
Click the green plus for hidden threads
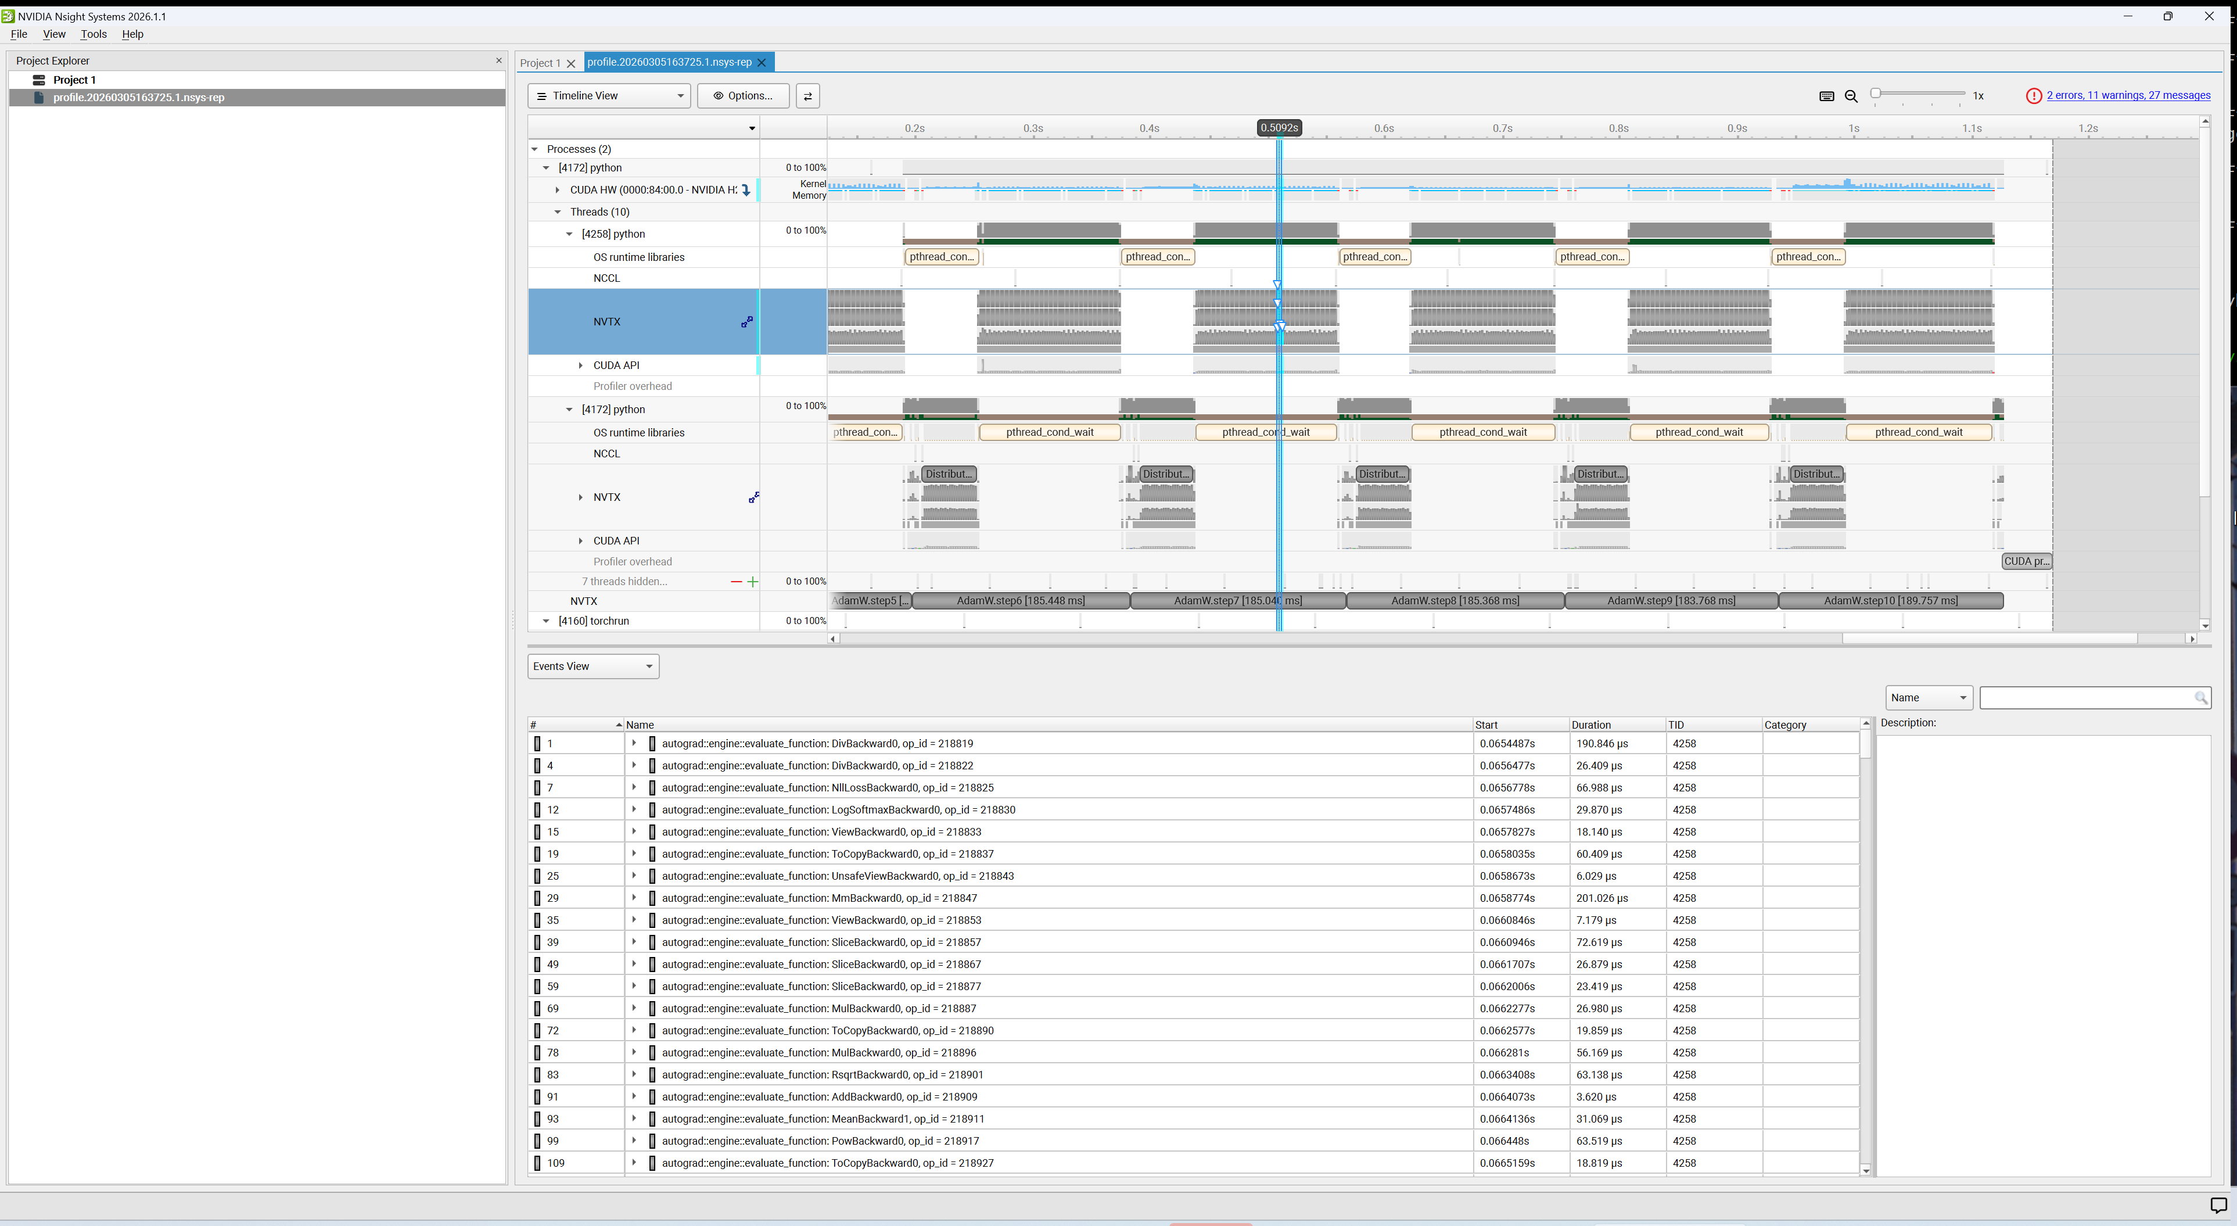point(753,581)
